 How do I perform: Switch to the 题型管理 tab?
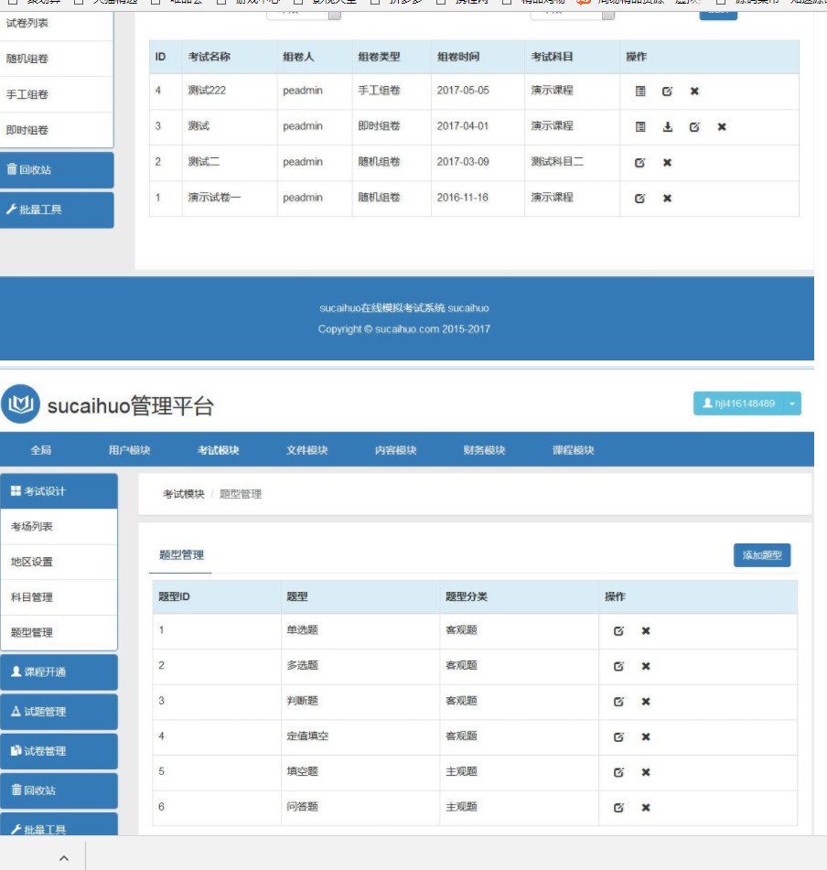point(181,554)
